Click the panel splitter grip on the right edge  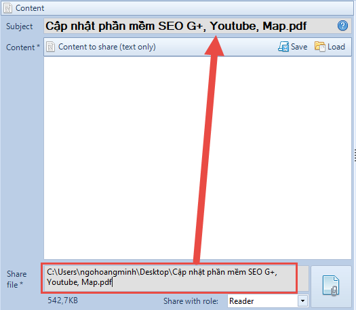[x=355, y=155]
